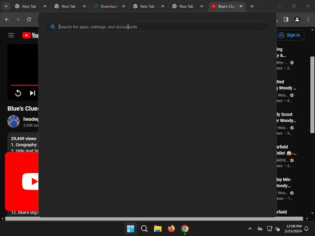The height and width of the screenshot is (236, 315).
Task: Launch Firefox from the taskbar
Action: tap(171, 229)
